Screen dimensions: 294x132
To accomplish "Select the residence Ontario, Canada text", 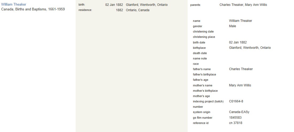I will [138, 10].
